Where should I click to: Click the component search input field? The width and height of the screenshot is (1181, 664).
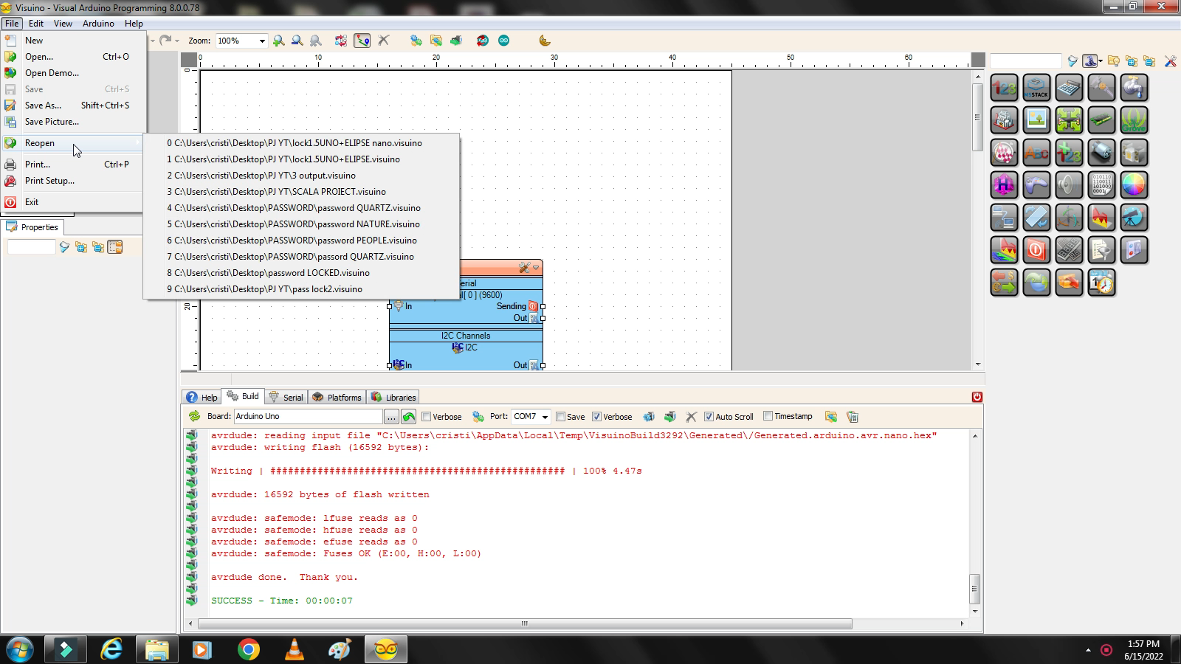[x=1025, y=61]
